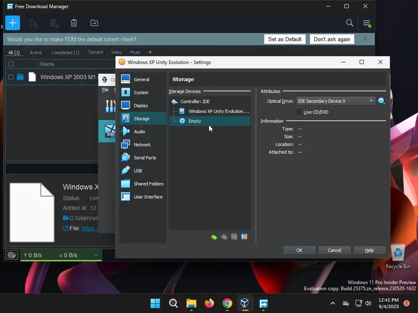Open the Windows Start menu

point(155,303)
